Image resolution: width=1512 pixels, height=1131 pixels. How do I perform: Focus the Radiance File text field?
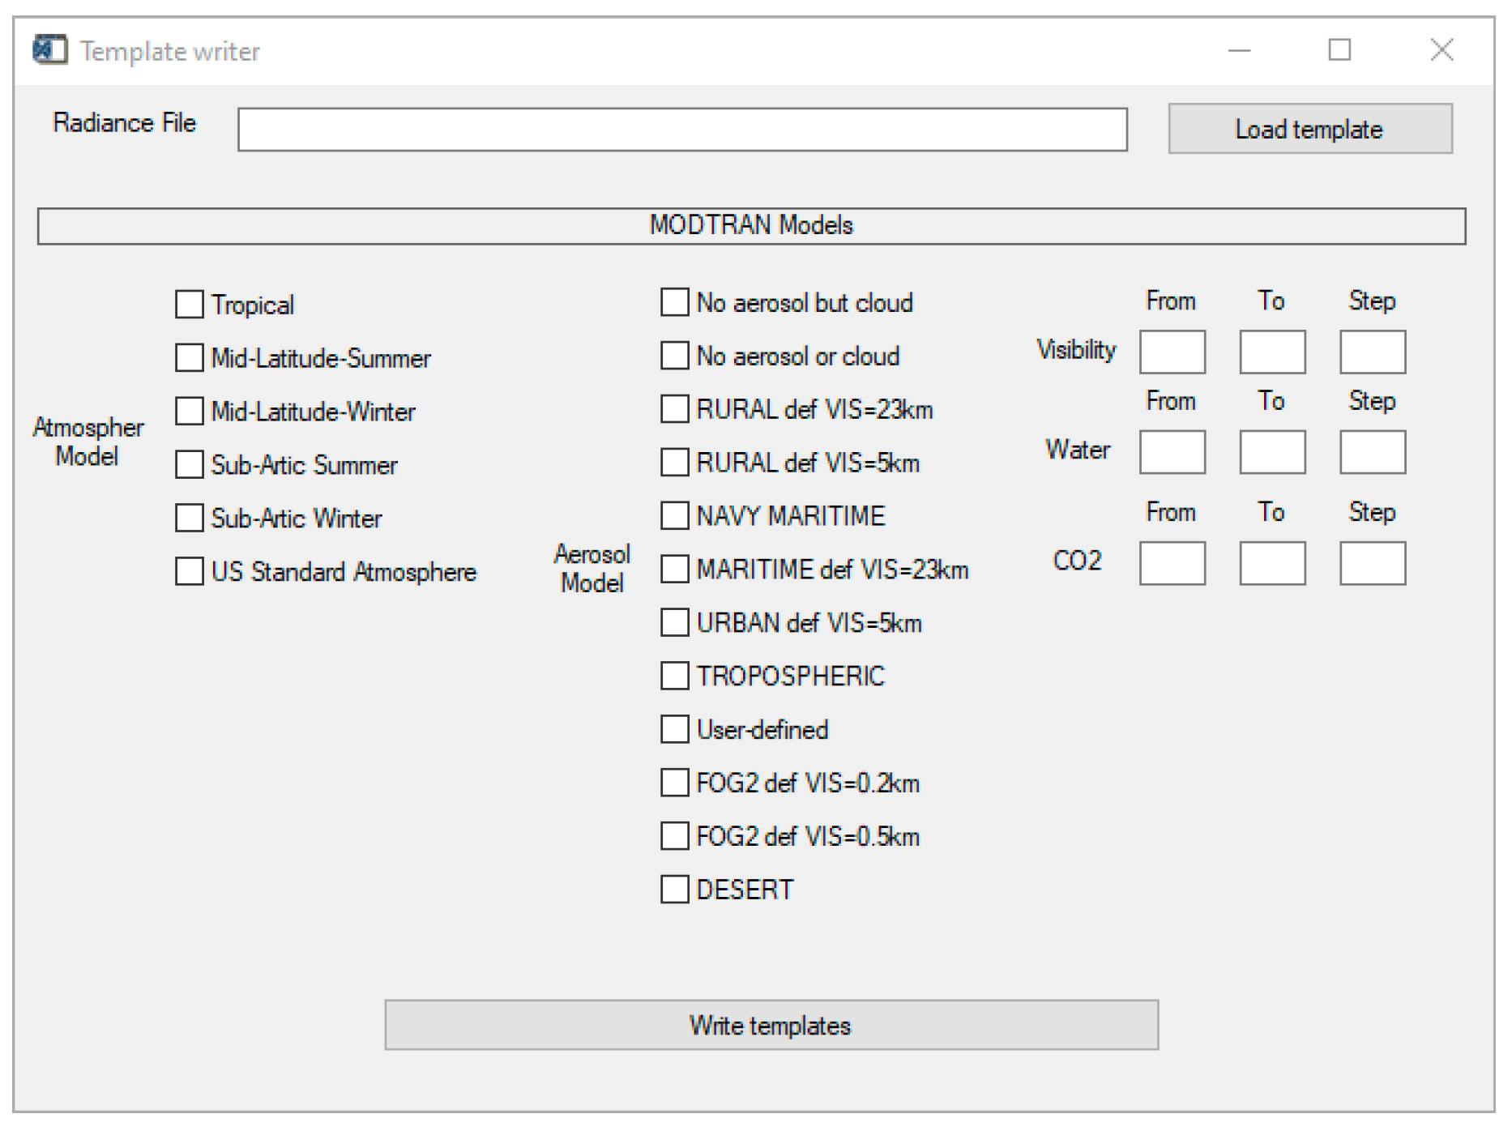coord(681,130)
